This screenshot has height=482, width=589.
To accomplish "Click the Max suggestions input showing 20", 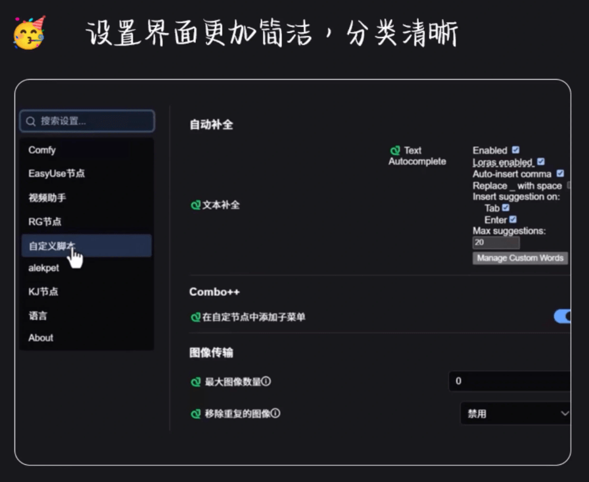I will pyautogui.click(x=495, y=243).
